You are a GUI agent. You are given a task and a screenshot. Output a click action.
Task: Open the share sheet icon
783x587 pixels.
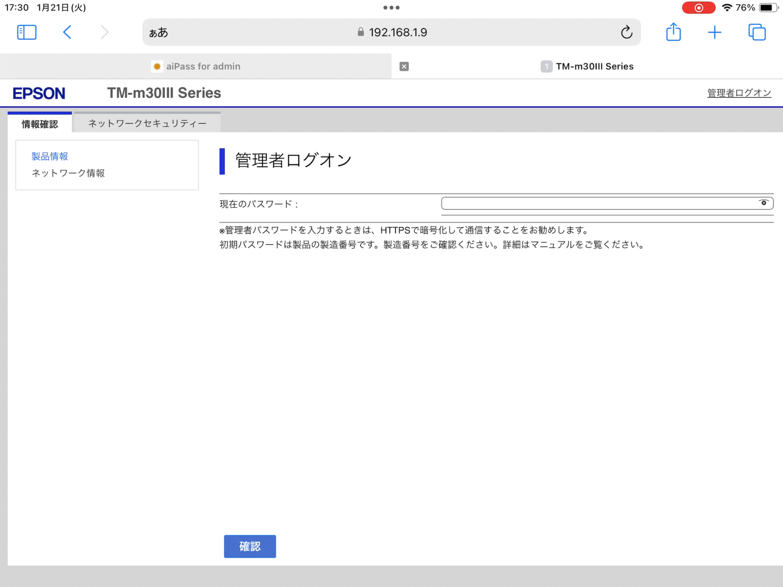tap(673, 32)
